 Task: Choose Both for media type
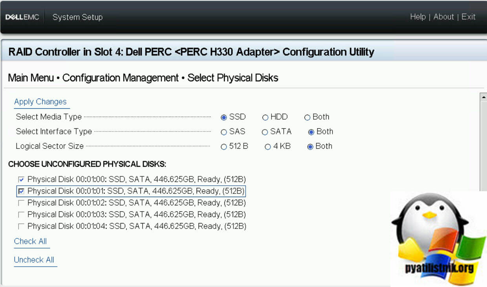[x=308, y=117]
